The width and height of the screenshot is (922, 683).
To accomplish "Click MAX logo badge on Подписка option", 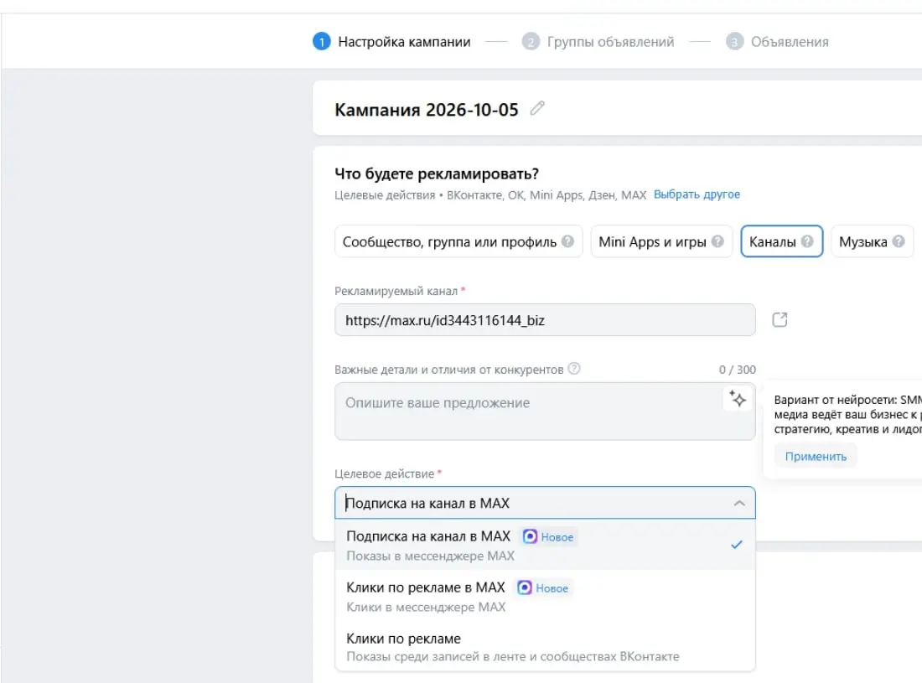I will (530, 536).
